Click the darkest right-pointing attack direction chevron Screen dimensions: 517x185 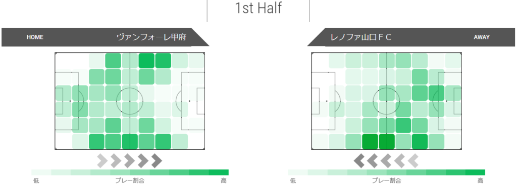pos(157,161)
